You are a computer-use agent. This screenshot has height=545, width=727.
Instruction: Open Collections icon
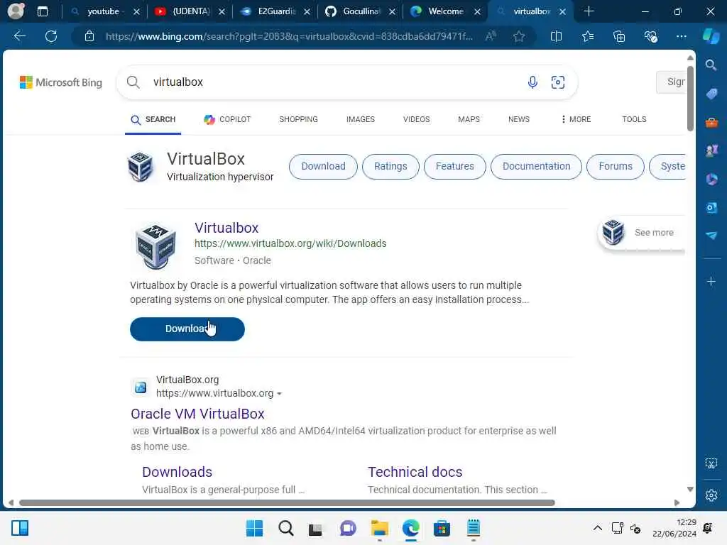coord(619,36)
